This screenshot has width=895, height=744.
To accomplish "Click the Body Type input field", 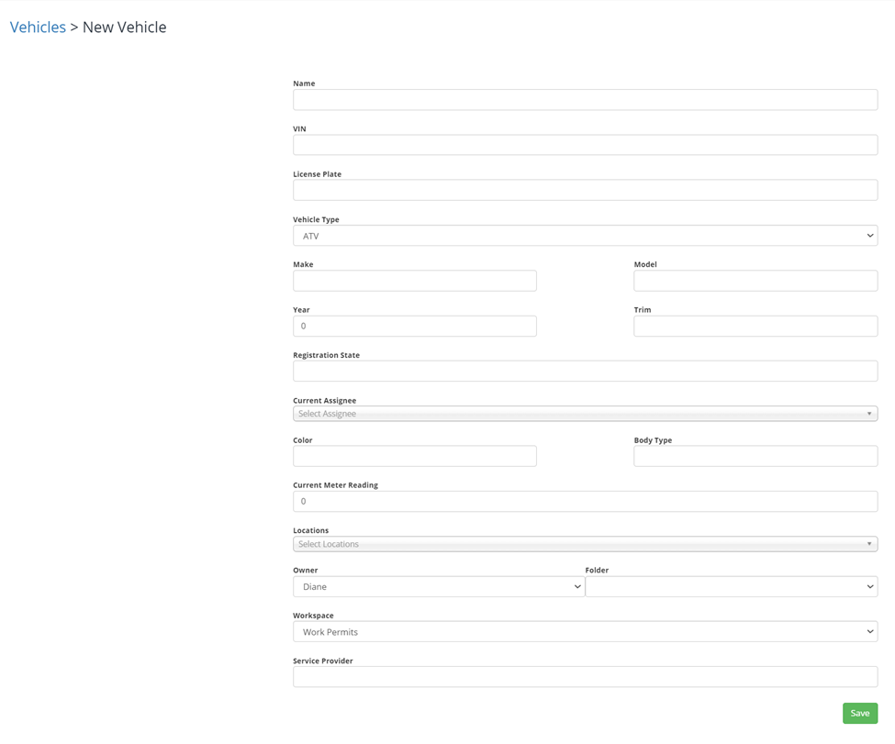I will point(755,456).
